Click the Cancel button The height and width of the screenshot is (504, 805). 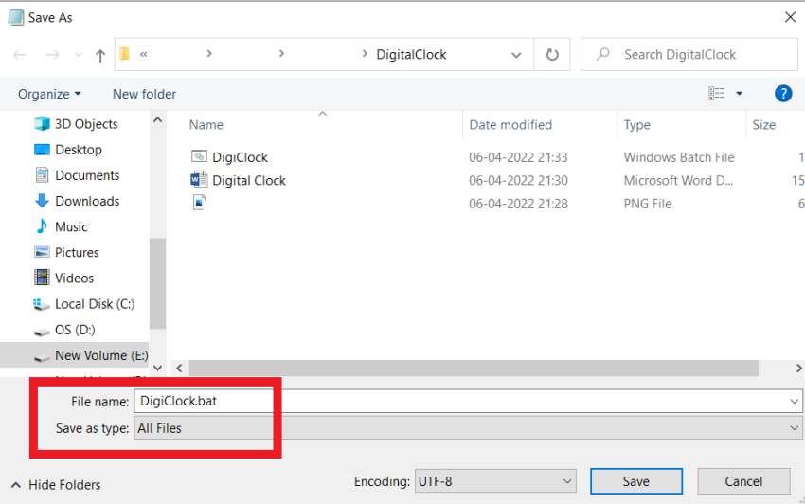pos(743,481)
